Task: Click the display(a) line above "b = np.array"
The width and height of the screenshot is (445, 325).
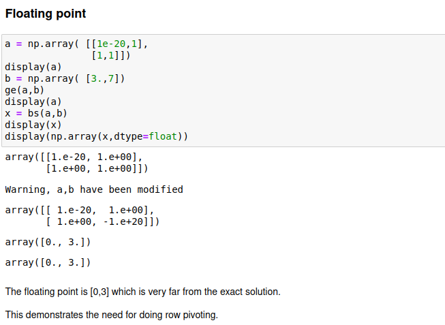Action: tap(33, 67)
